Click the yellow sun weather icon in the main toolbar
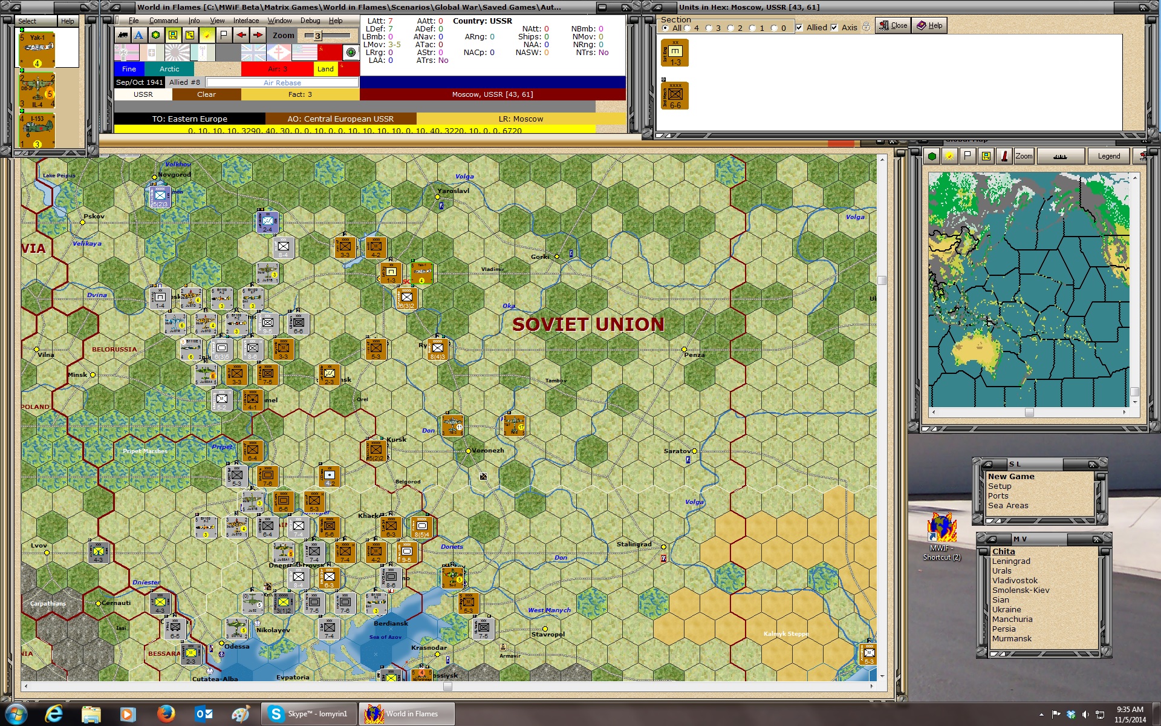The height and width of the screenshot is (726, 1161). pos(207,35)
